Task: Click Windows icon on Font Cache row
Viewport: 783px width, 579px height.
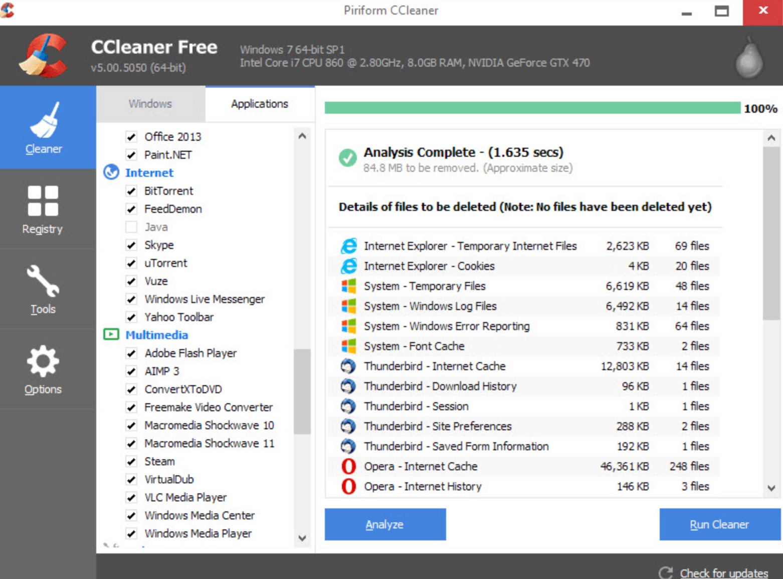Action: (349, 346)
